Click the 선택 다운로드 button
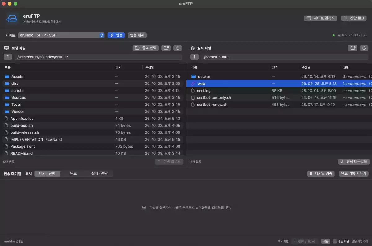This screenshot has height=246, width=372. [x=354, y=162]
